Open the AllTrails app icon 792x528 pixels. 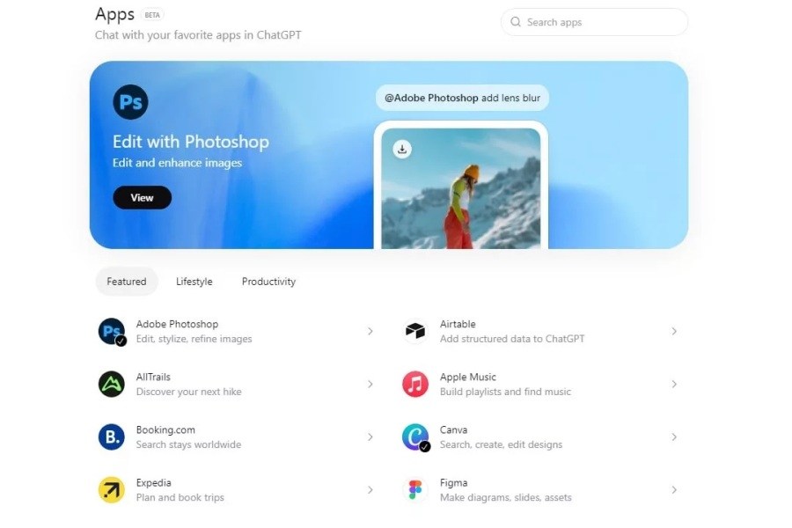pyautogui.click(x=112, y=384)
